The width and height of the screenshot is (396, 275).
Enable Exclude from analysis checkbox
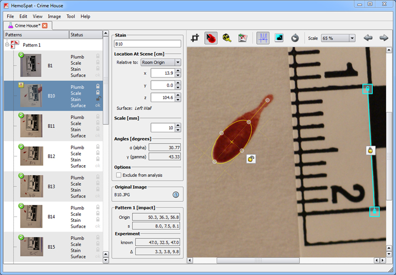[x=119, y=175]
